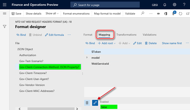Open the help question mark icon
The height and width of the screenshot is (110, 190).
(x=184, y=5)
